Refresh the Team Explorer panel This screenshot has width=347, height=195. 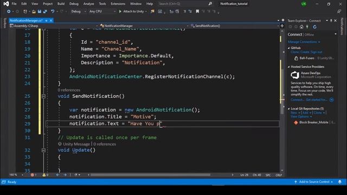pyautogui.click(x=314, y=27)
